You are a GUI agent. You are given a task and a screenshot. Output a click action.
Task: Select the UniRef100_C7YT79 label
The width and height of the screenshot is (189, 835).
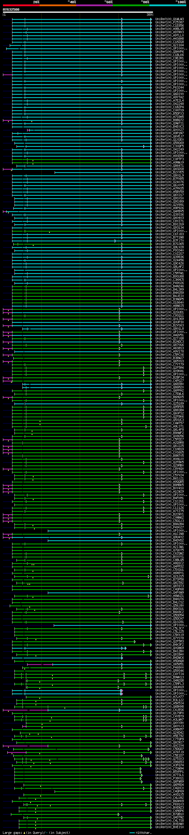point(170,365)
